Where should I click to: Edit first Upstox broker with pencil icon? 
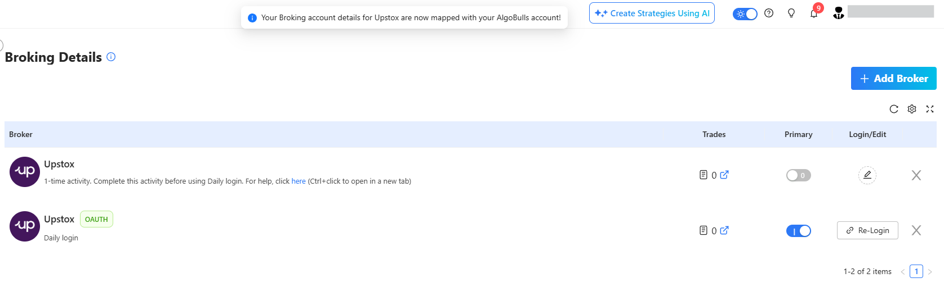coord(867,175)
